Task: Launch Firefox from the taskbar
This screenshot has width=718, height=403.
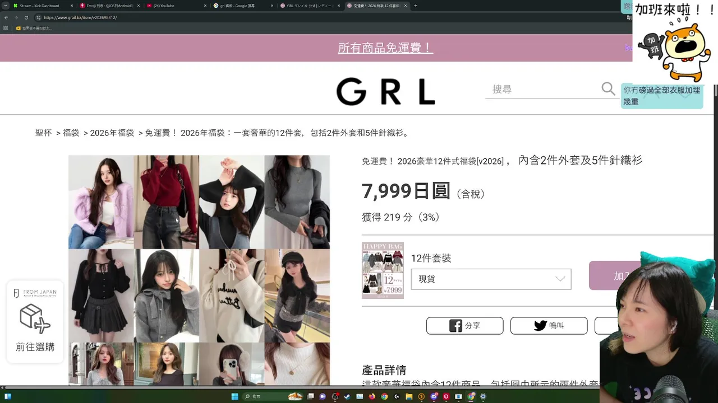Action: pos(372,397)
